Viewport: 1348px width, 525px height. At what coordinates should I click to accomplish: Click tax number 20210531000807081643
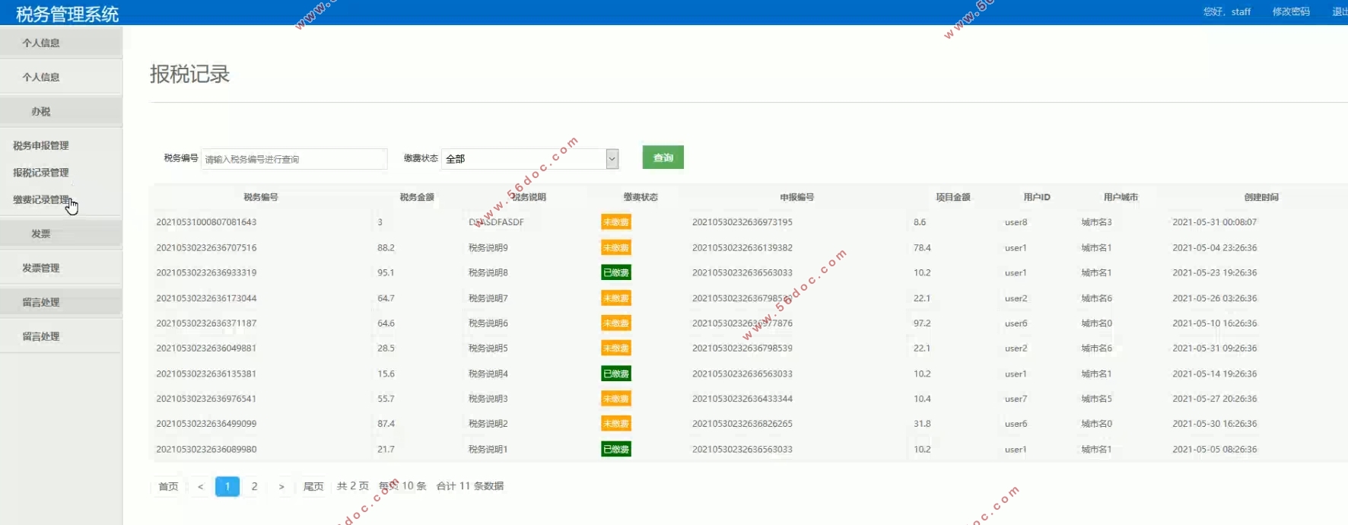click(x=206, y=222)
